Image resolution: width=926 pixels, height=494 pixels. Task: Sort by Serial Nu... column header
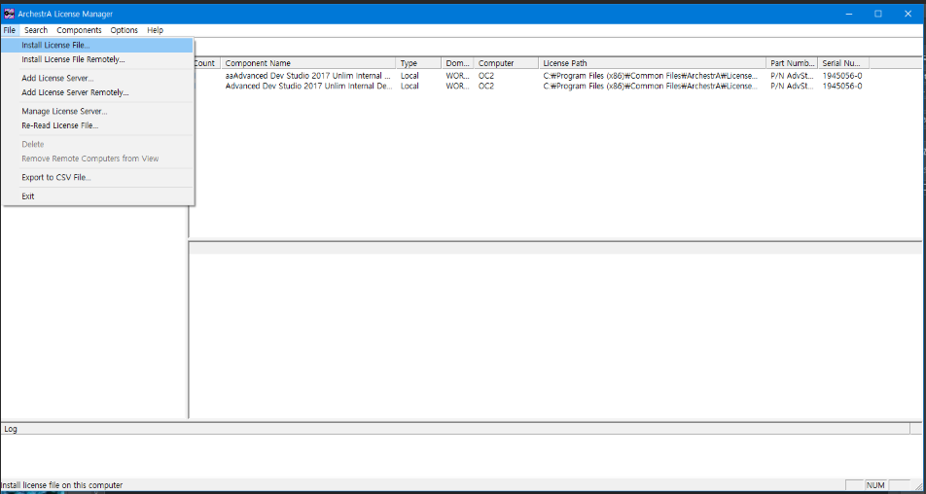click(844, 63)
